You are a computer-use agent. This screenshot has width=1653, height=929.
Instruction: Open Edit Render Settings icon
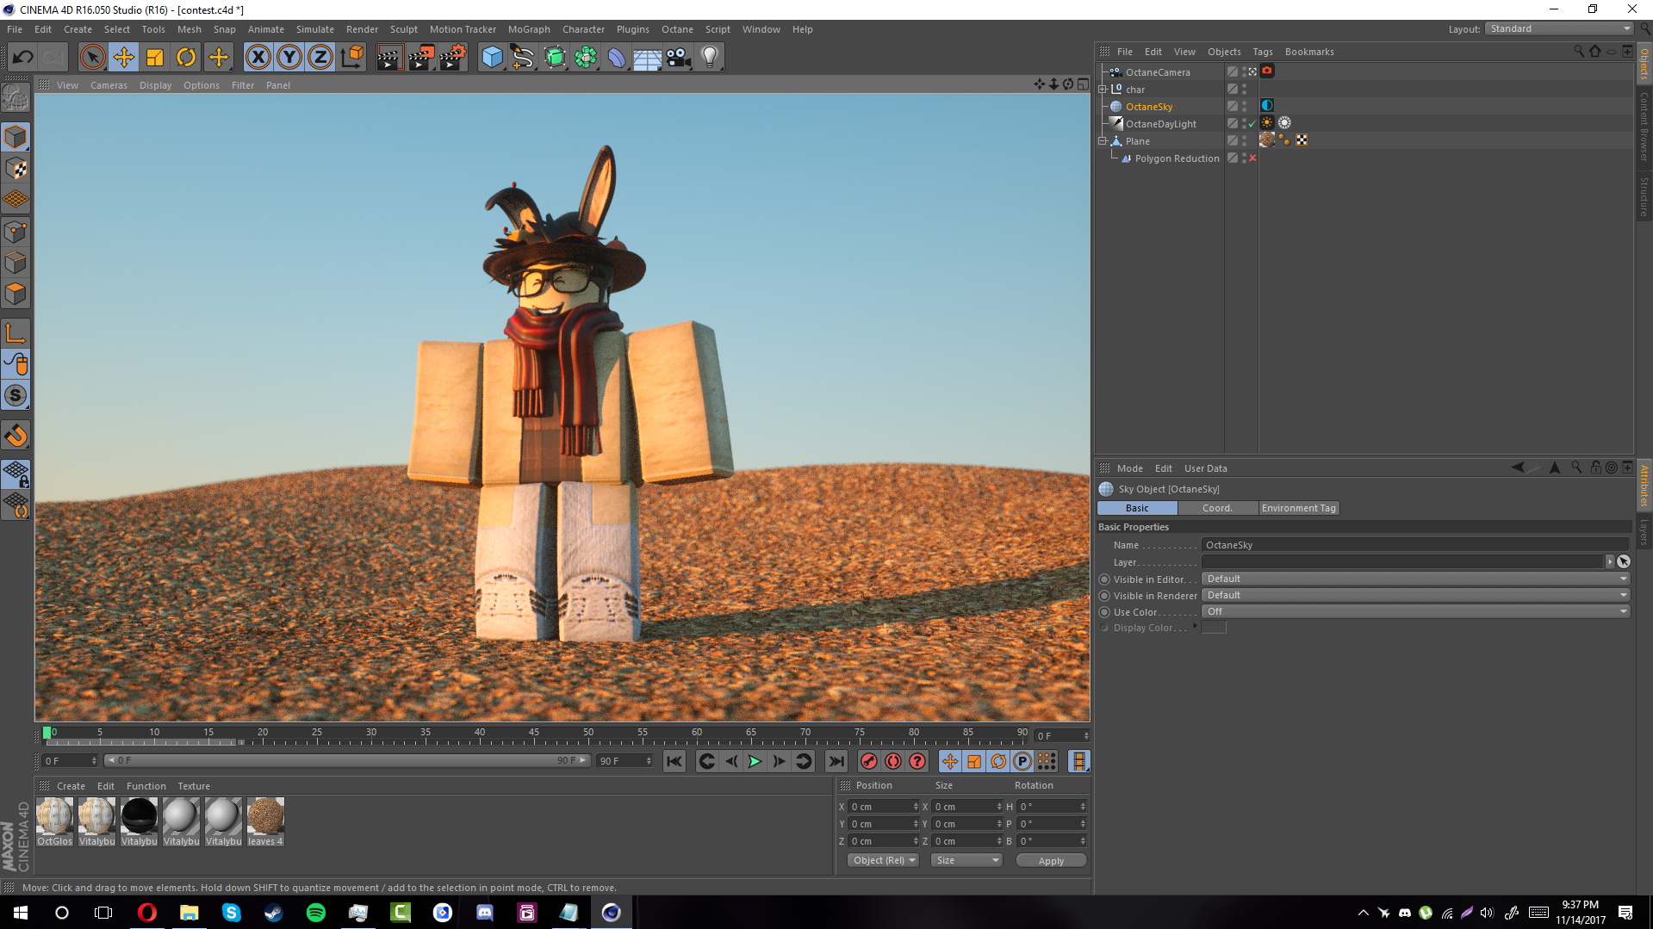(452, 58)
